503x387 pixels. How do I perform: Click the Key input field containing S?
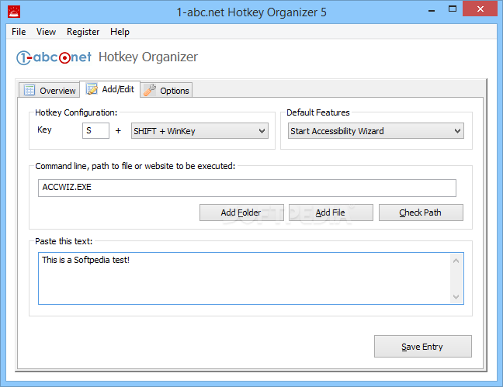click(95, 130)
